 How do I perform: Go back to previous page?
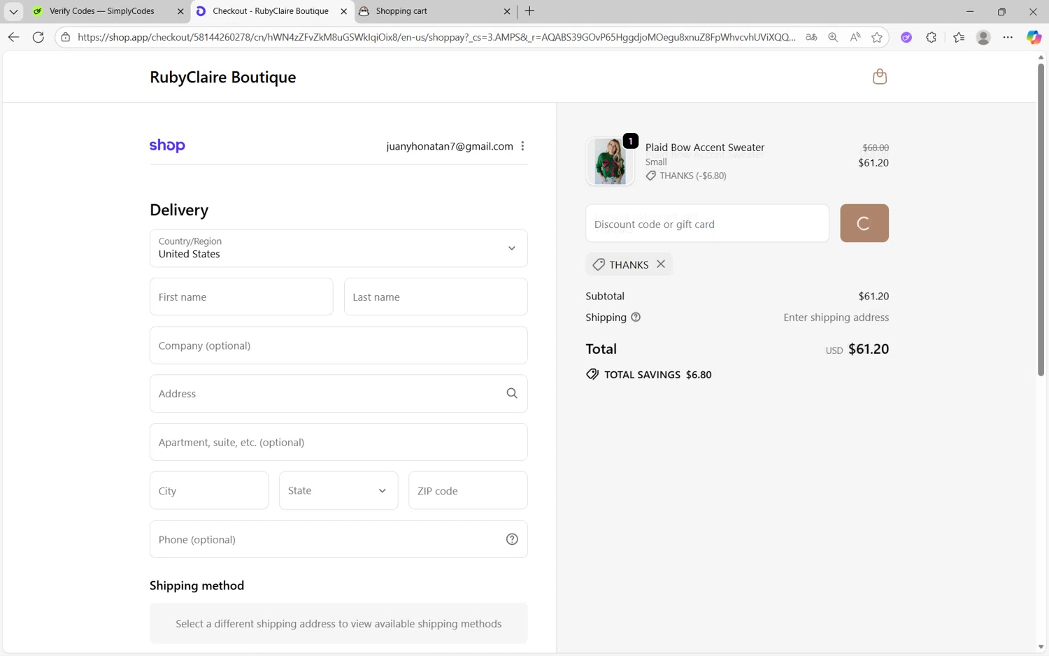13,37
